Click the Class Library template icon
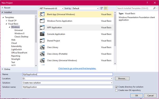Image resolution: width=159 pixels, height=99 pixels. point(42,47)
